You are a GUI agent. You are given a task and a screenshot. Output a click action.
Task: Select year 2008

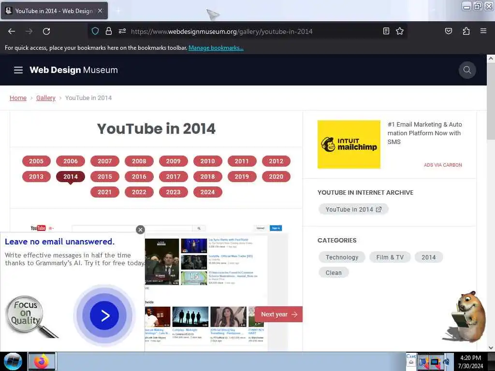[139, 161]
